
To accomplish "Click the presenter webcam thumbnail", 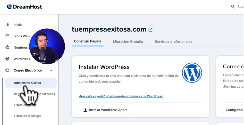I will (47, 46).
